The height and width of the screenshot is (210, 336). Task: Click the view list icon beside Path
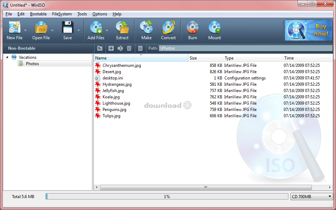(140, 48)
